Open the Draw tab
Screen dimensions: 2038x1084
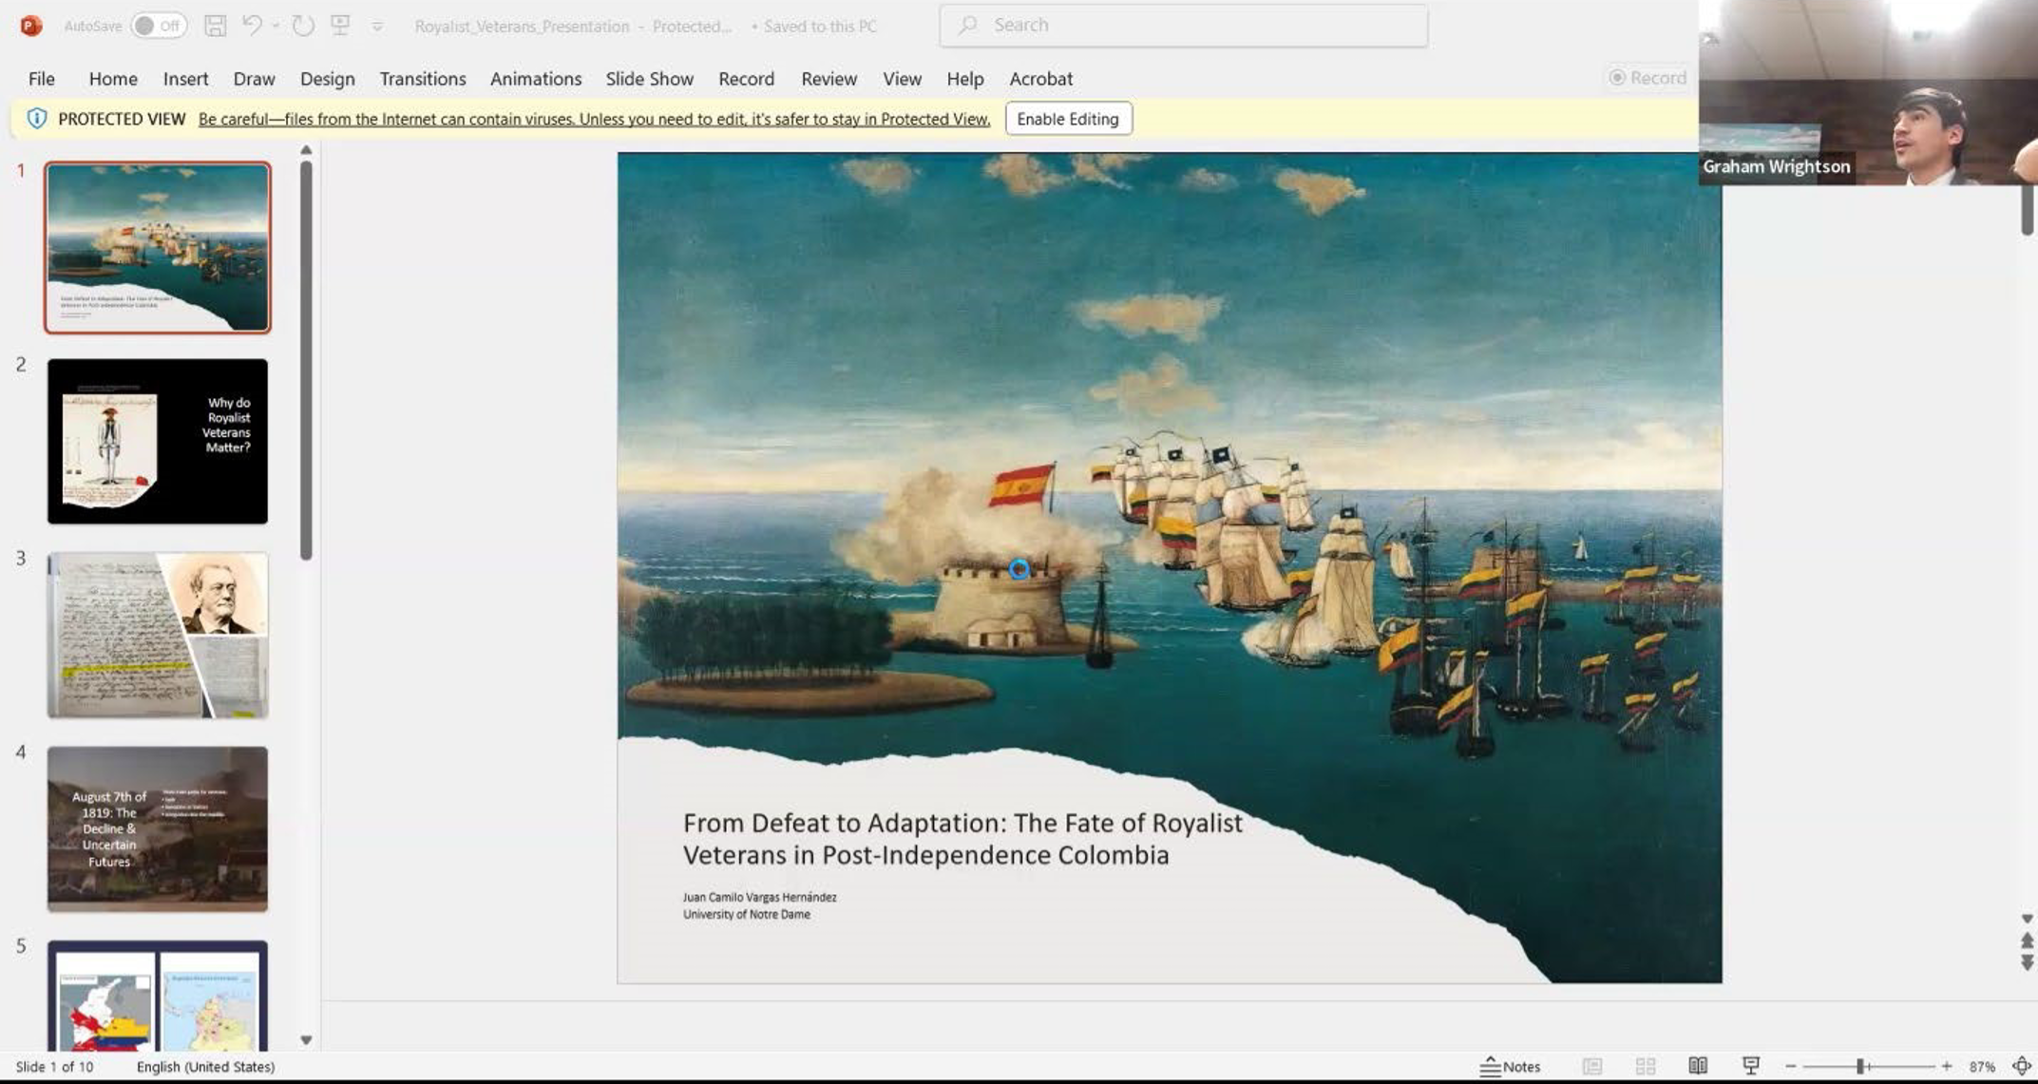pyautogui.click(x=254, y=79)
